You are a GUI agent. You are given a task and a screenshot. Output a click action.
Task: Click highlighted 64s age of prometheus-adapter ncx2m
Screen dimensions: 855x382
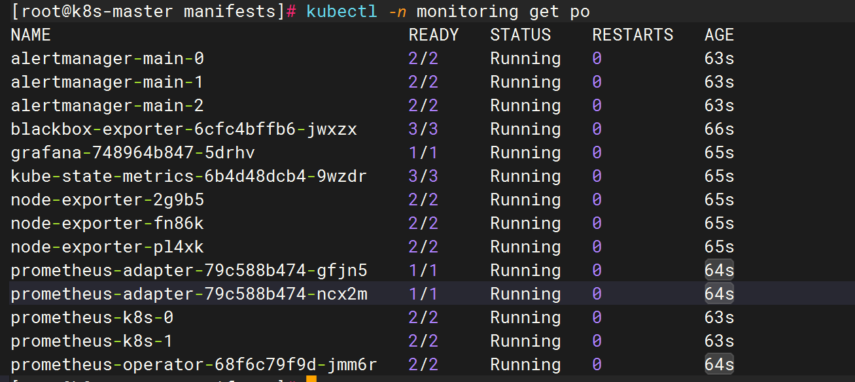click(x=720, y=294)
